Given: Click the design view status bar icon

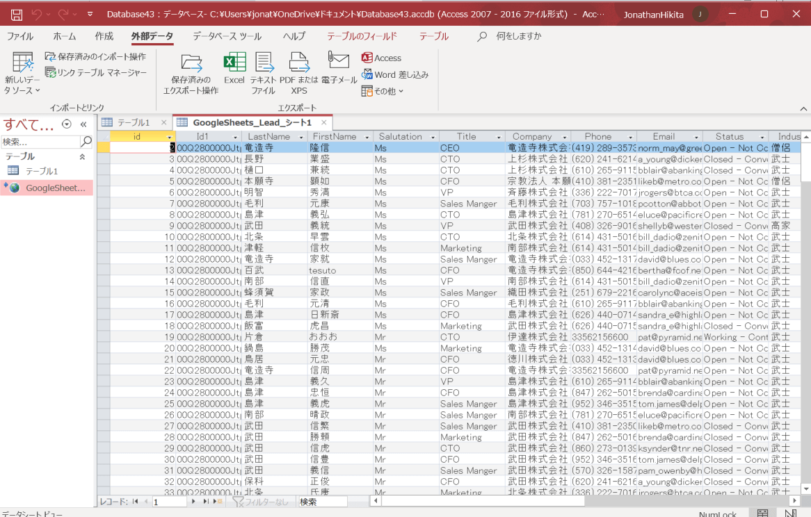Looking at the screenshot, I should pyautogui.click(x=790, y=513).
